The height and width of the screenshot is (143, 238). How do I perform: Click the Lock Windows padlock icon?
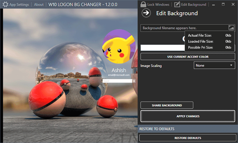pos(143,4)
